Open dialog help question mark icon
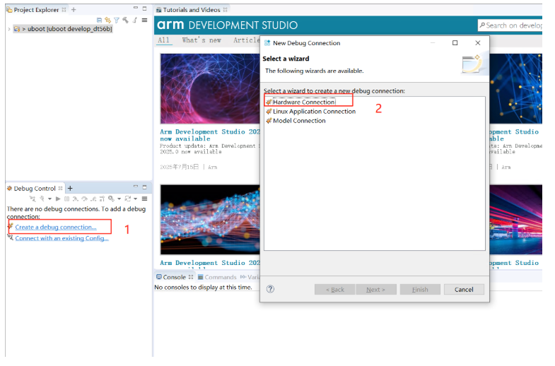Image resolution: width=555 pixels, height=366 pixels. point(270,289)
